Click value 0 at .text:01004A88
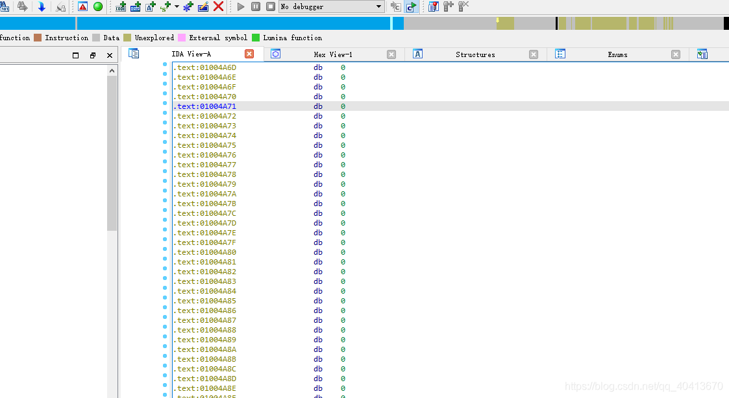Image resolution: width=729 pixels, height=398 pixels. tap(343, 330)
